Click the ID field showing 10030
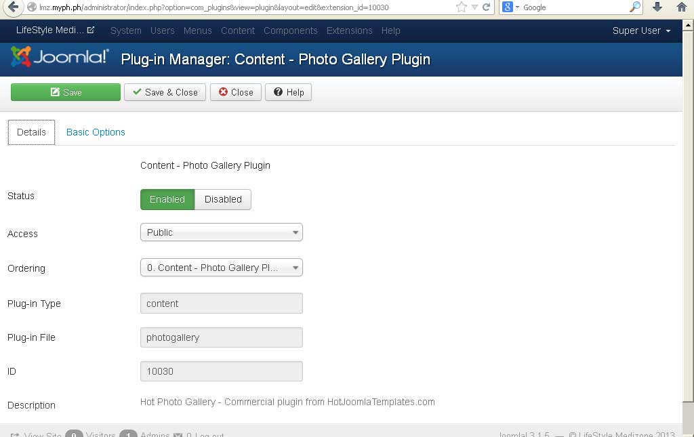The width and height of the screenshot is (694, 437). coord(222,371)
